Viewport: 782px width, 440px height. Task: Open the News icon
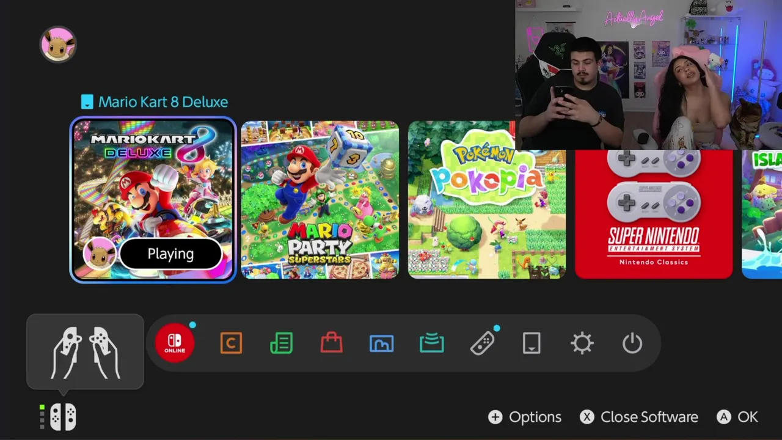coord(281,343)
